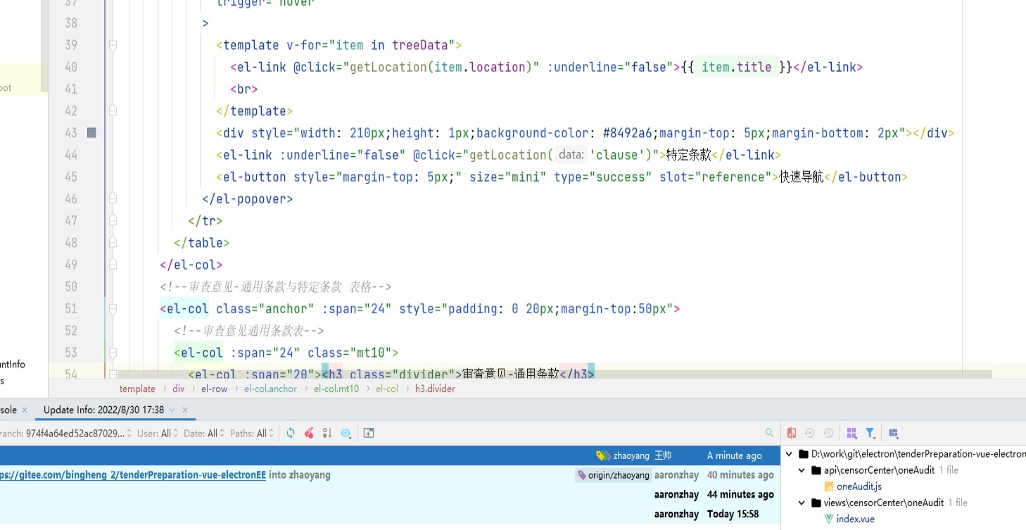The image size is (1026, 530).
Task: Click the 特定条款 text on line 44
Action: (x=689, y=156)
